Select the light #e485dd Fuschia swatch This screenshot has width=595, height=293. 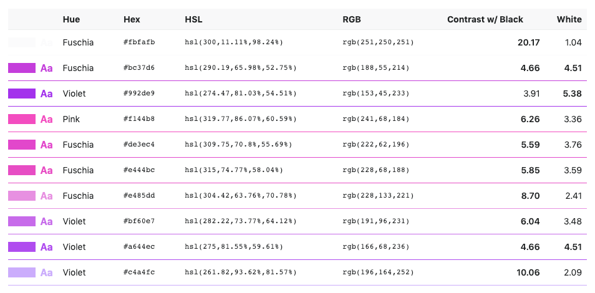(22, 196)
